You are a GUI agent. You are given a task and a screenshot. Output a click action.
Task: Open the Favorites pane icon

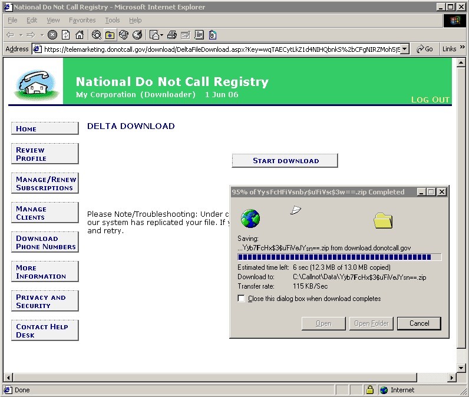click(x=110, y=35)
